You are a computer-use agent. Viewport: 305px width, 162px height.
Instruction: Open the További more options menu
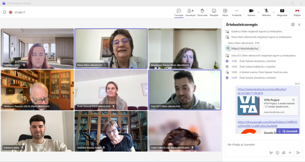click(236, 12)
